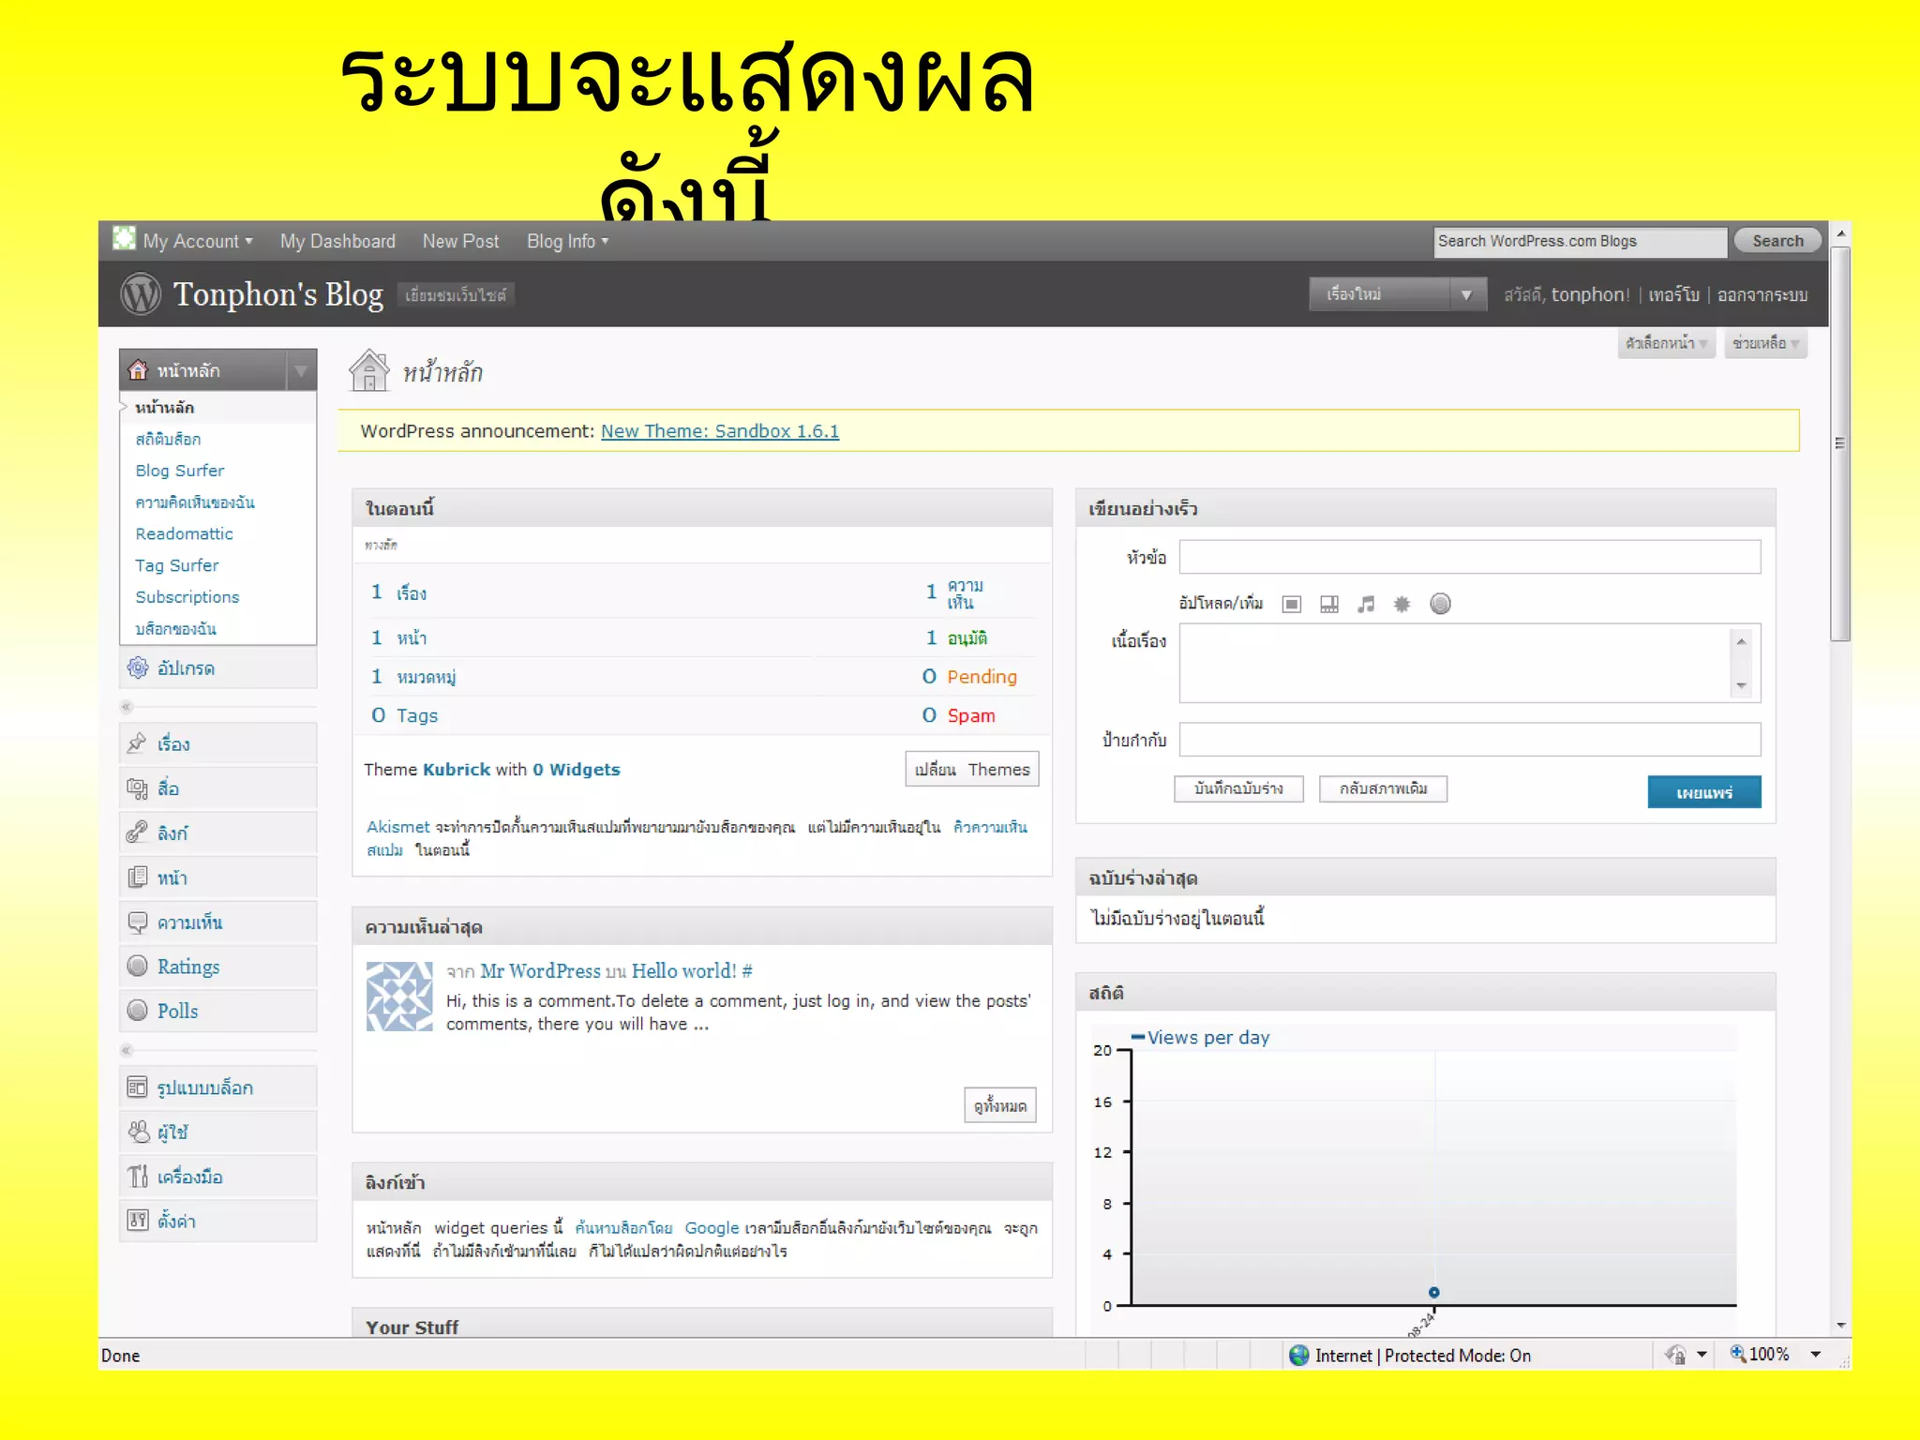1920x1440 pixels.
Task: Click the บันทึกฉบับร่าง save draft button
Action: pos(1238,788)
